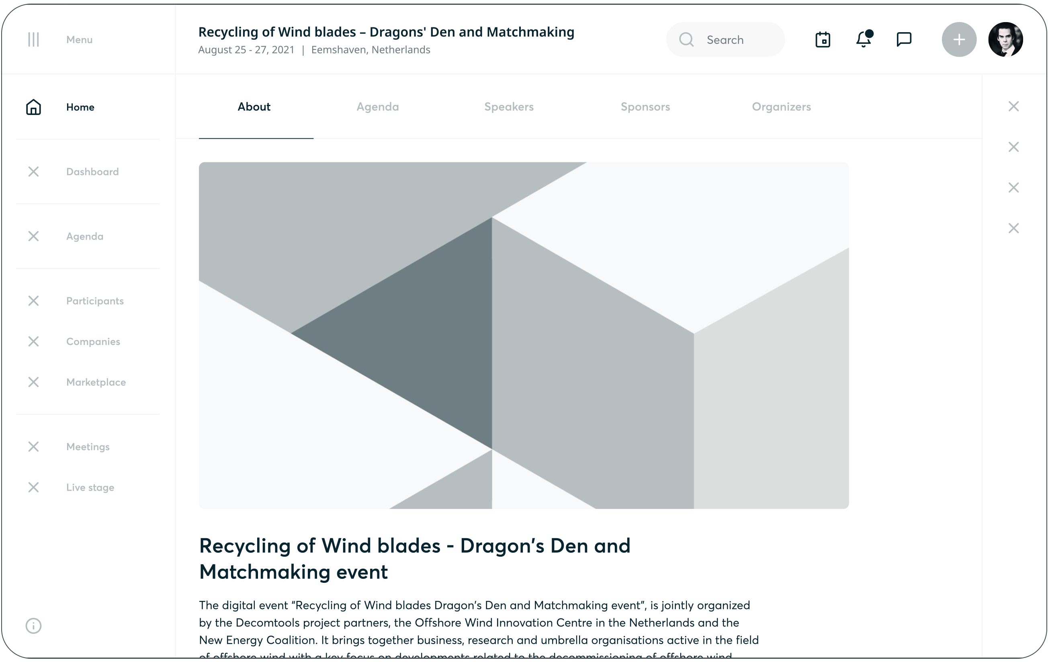Open the Sponsors tab

click(x=645, y=107)
